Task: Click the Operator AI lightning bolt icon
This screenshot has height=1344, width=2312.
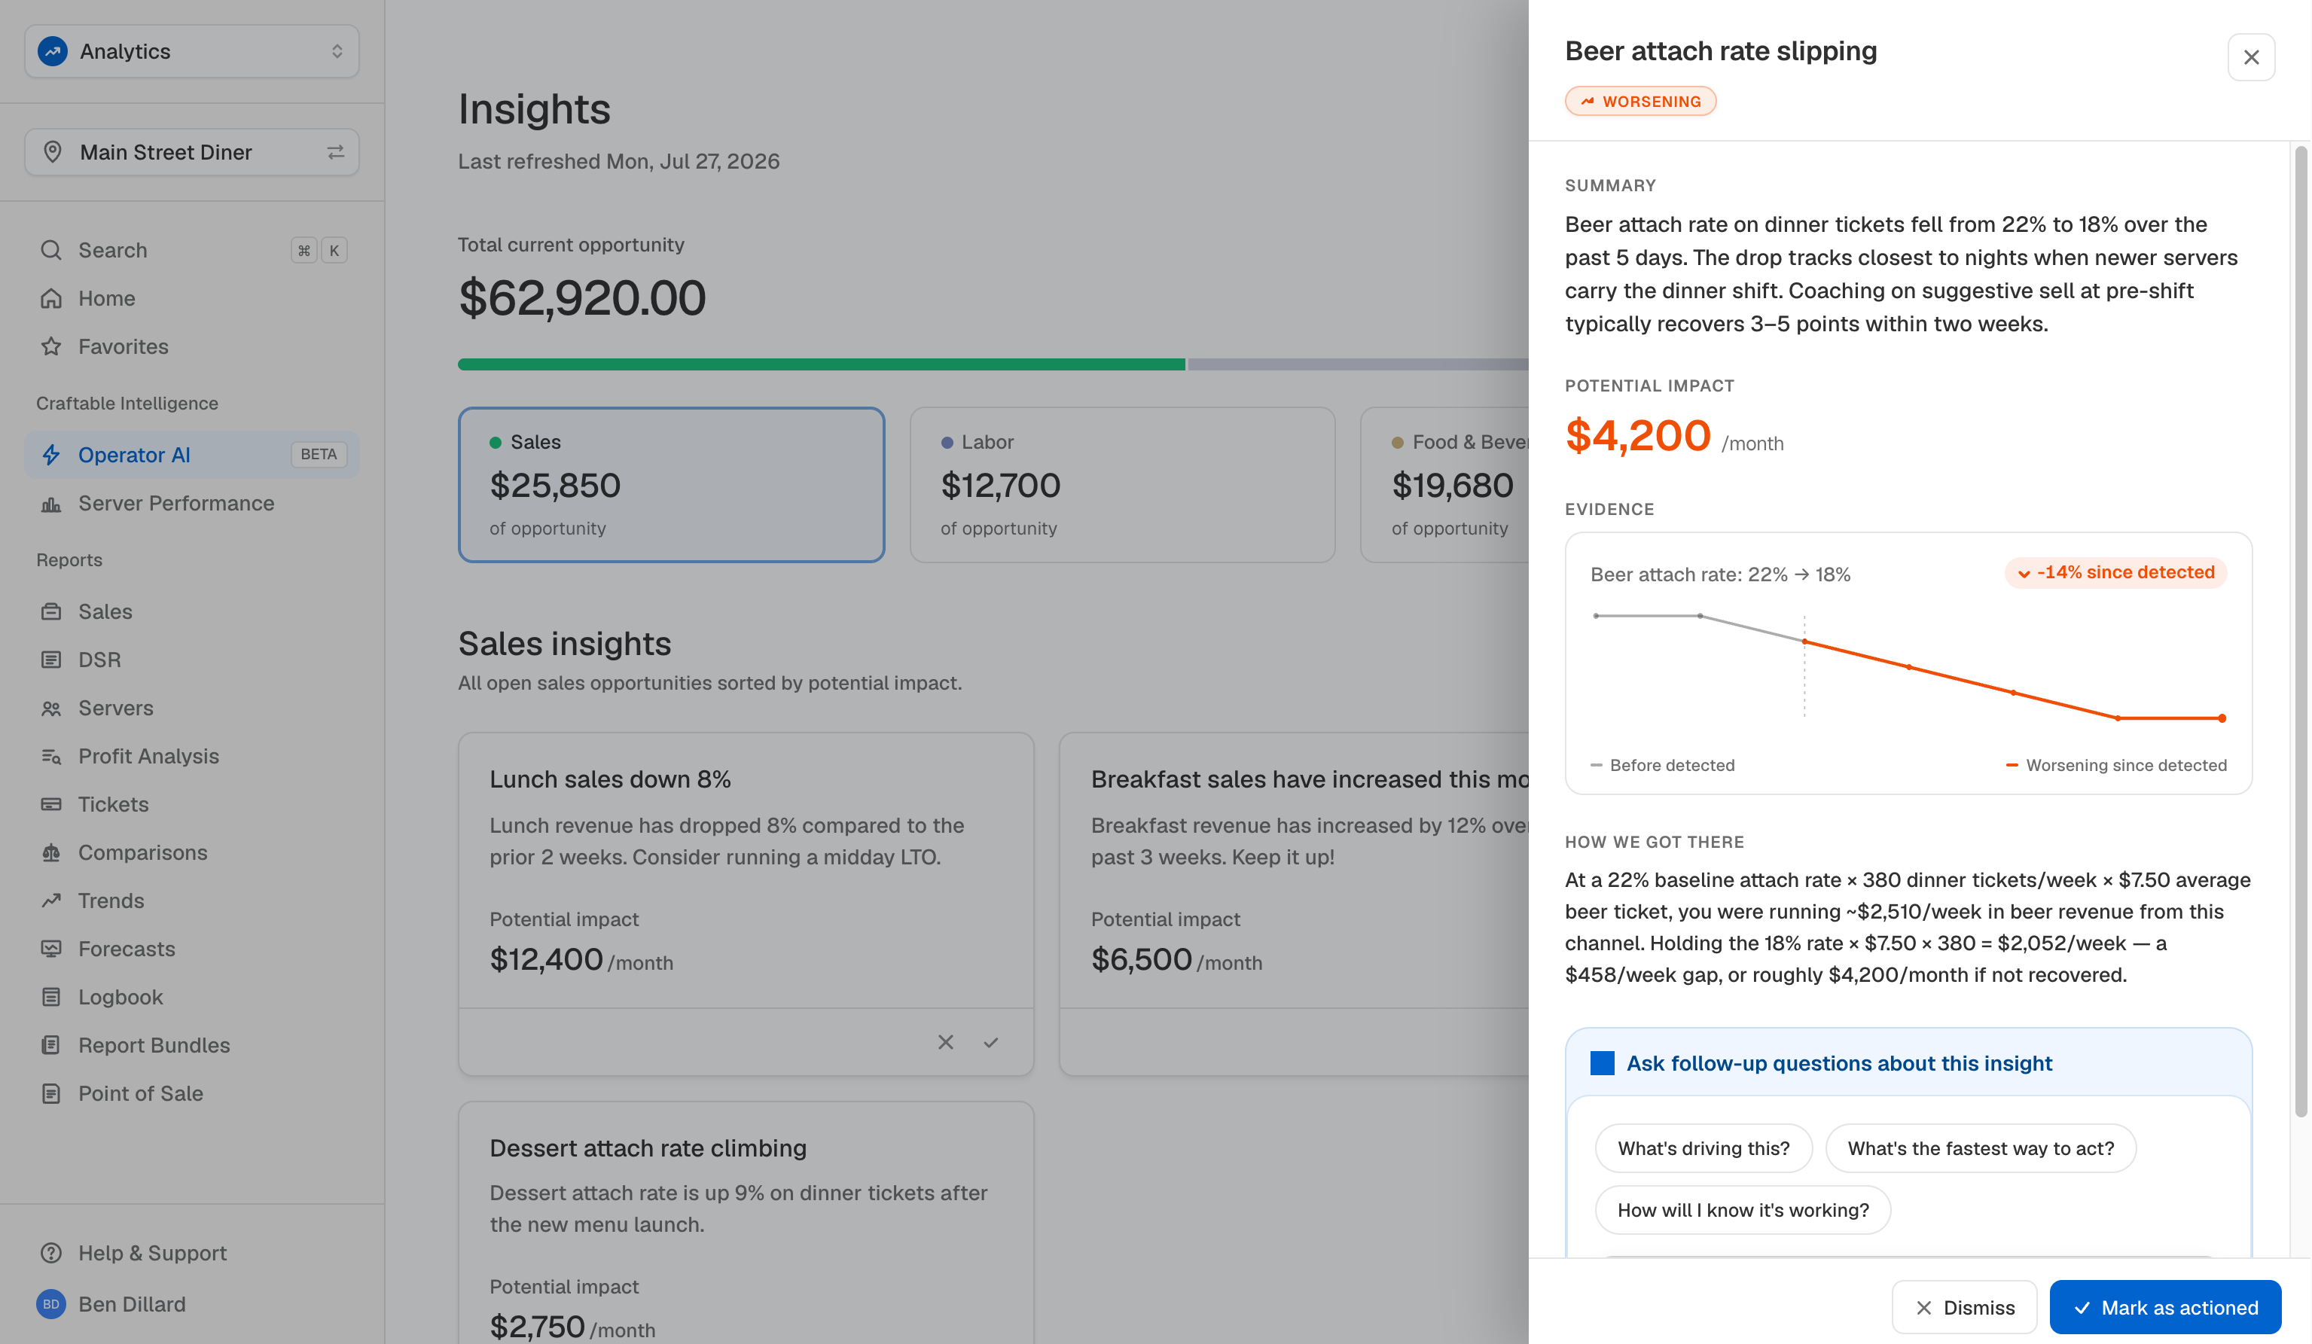Action: pos(51,455)
